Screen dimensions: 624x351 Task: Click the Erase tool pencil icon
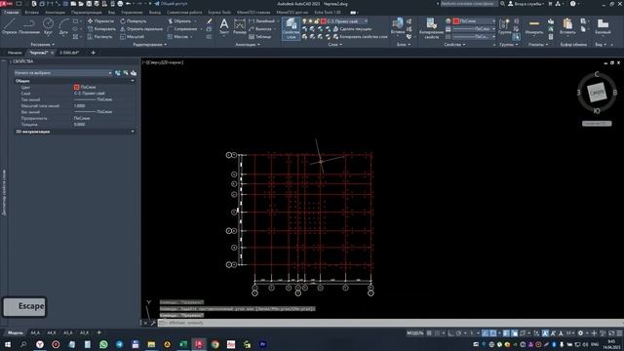click(x=210, y=21)
